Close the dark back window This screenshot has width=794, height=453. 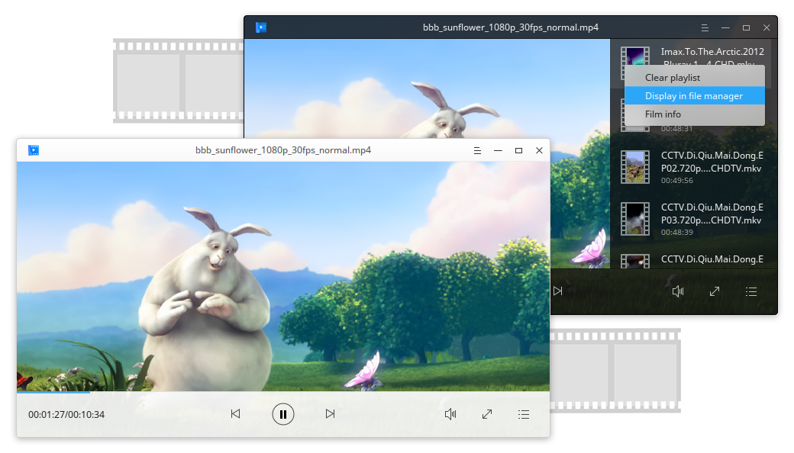click(x=767, y=27)
